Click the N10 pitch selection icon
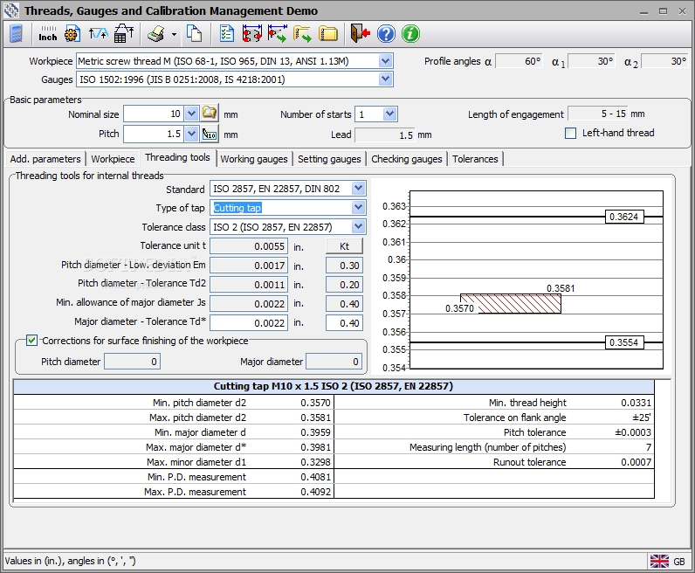The height and width of the screenshot is (573, 695). 210,134
